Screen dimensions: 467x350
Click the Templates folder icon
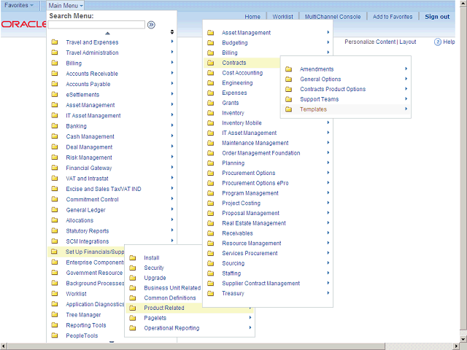289,109
